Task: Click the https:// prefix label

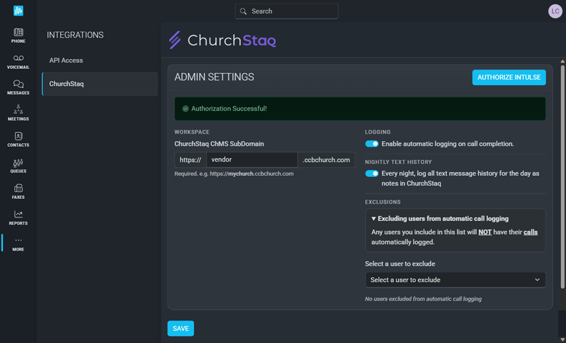Action: (191, 160)
